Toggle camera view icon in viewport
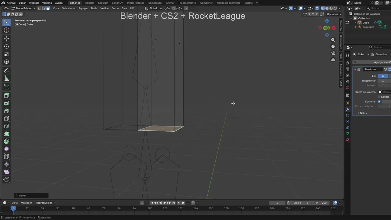 point(333,53)
